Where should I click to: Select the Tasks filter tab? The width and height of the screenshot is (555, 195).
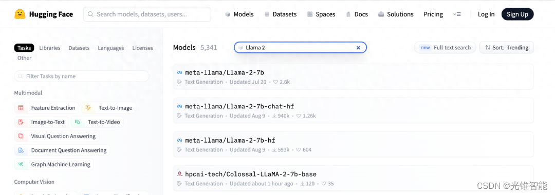24,48
